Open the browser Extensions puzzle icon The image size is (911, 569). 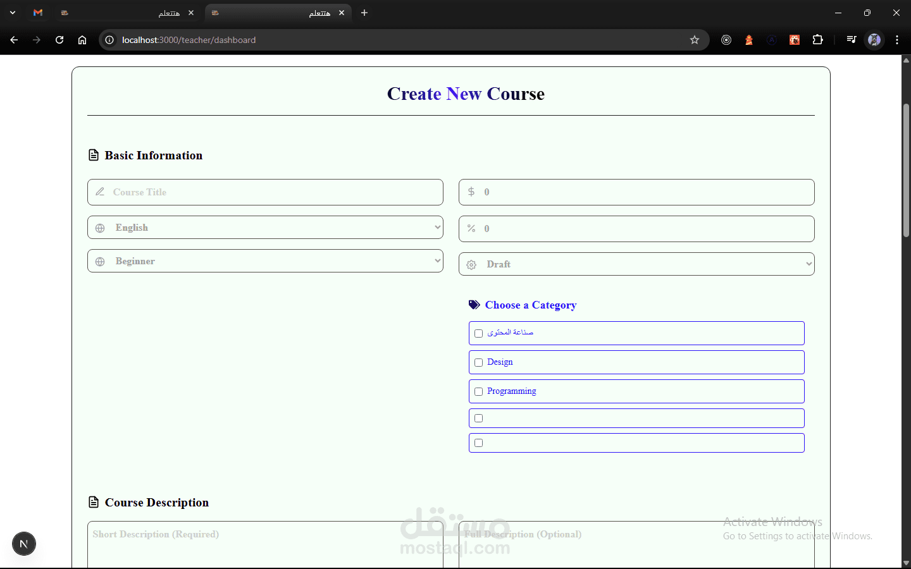click(x=817, y=40)
